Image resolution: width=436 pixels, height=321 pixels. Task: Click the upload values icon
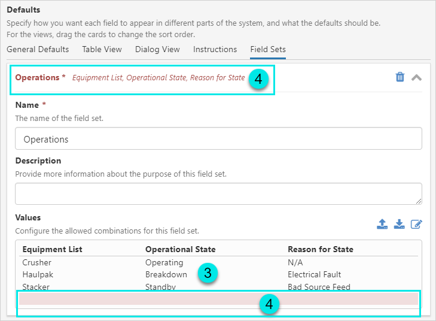click(x=382, y=225)
